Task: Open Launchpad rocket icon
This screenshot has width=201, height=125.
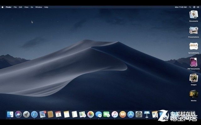Action: [x=26, y=114]
